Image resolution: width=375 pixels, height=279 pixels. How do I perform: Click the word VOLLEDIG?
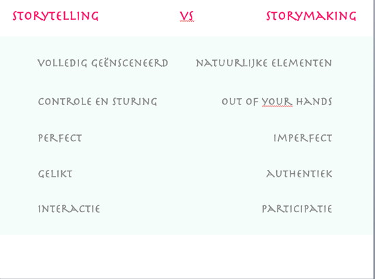63,63
